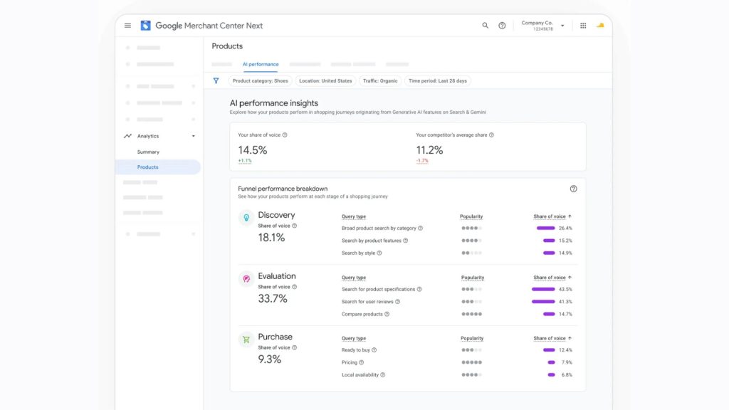729x410 pixels.
Task: Click info icon for Search for product specifications
Action: pyautogui.click(x=419, y=289)
